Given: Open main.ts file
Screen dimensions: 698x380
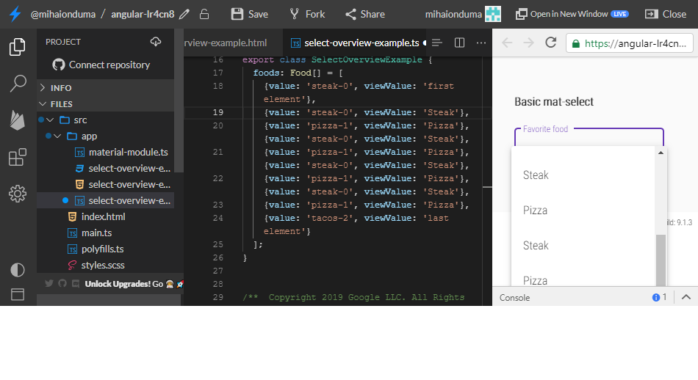Looking at the screenshot, I should pos(105,233).
